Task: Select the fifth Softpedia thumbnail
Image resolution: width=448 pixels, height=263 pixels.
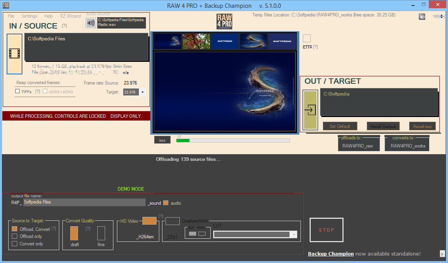Action: tap(282, 41)
